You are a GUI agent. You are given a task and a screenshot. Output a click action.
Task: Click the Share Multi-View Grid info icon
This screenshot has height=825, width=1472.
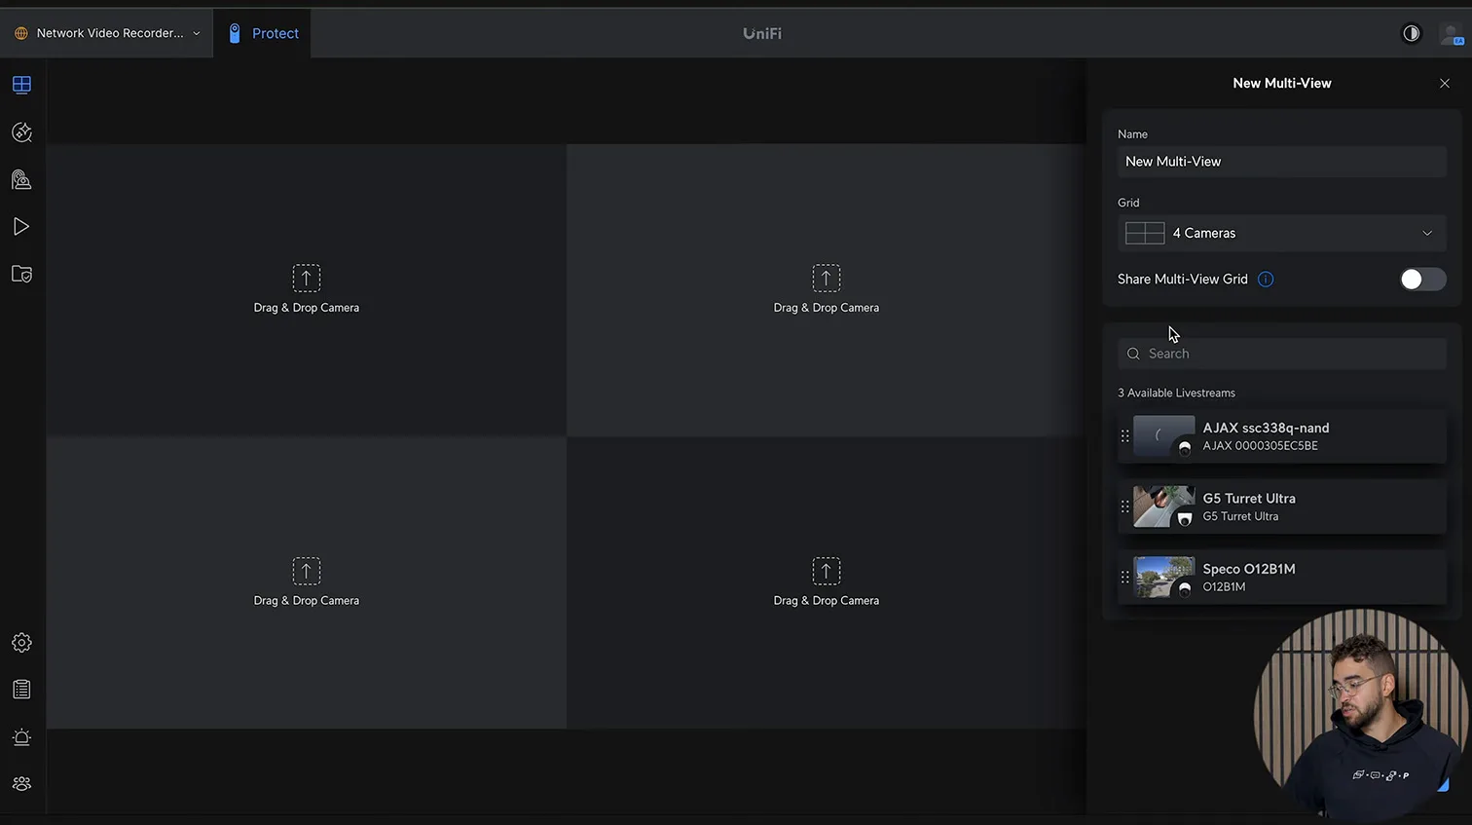pyautogui.click(x=1266, y=280)
